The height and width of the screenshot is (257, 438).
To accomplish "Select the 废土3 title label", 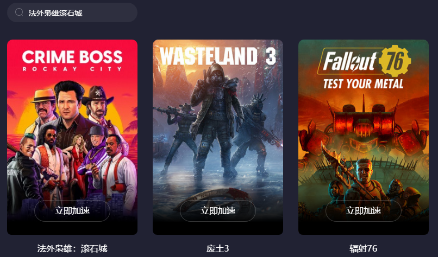I will (x=218, y=248).
